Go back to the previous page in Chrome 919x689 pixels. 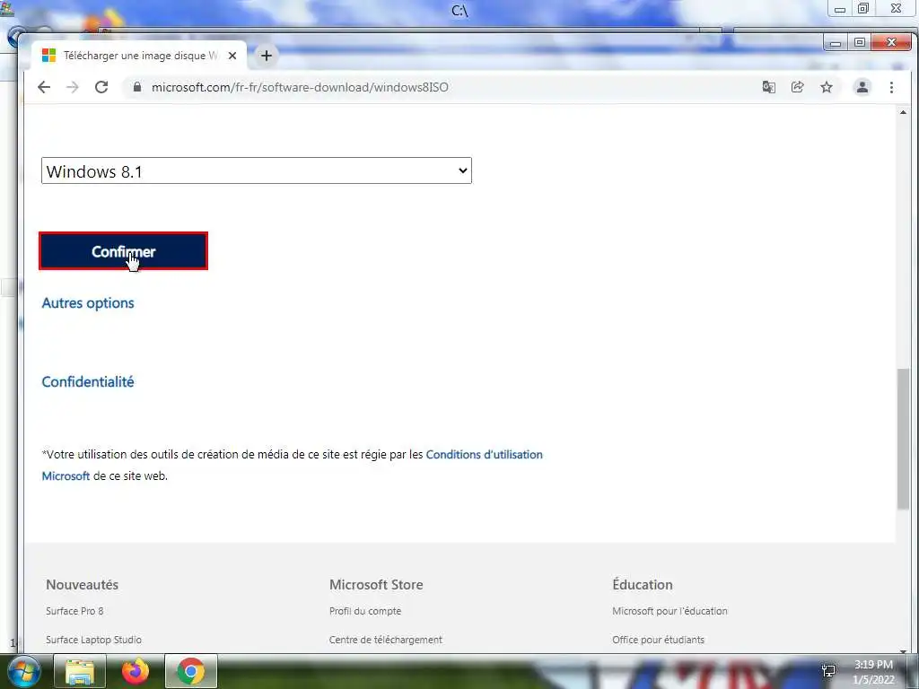(x=44, y=87)
